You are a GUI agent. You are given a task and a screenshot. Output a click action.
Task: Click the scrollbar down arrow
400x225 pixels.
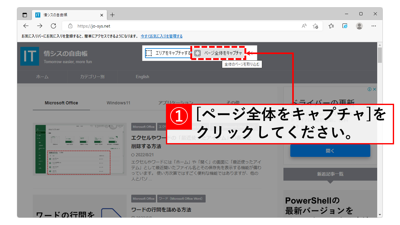click(x=380, y=215)
